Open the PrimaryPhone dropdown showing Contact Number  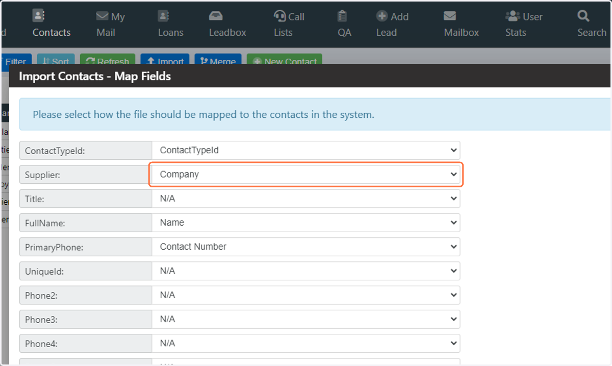point(306,247)
